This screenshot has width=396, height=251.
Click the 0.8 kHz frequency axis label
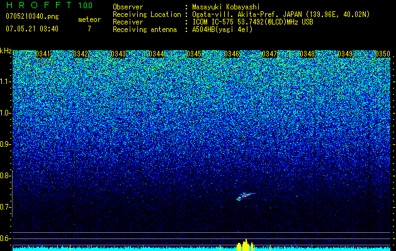click(6, 176)
